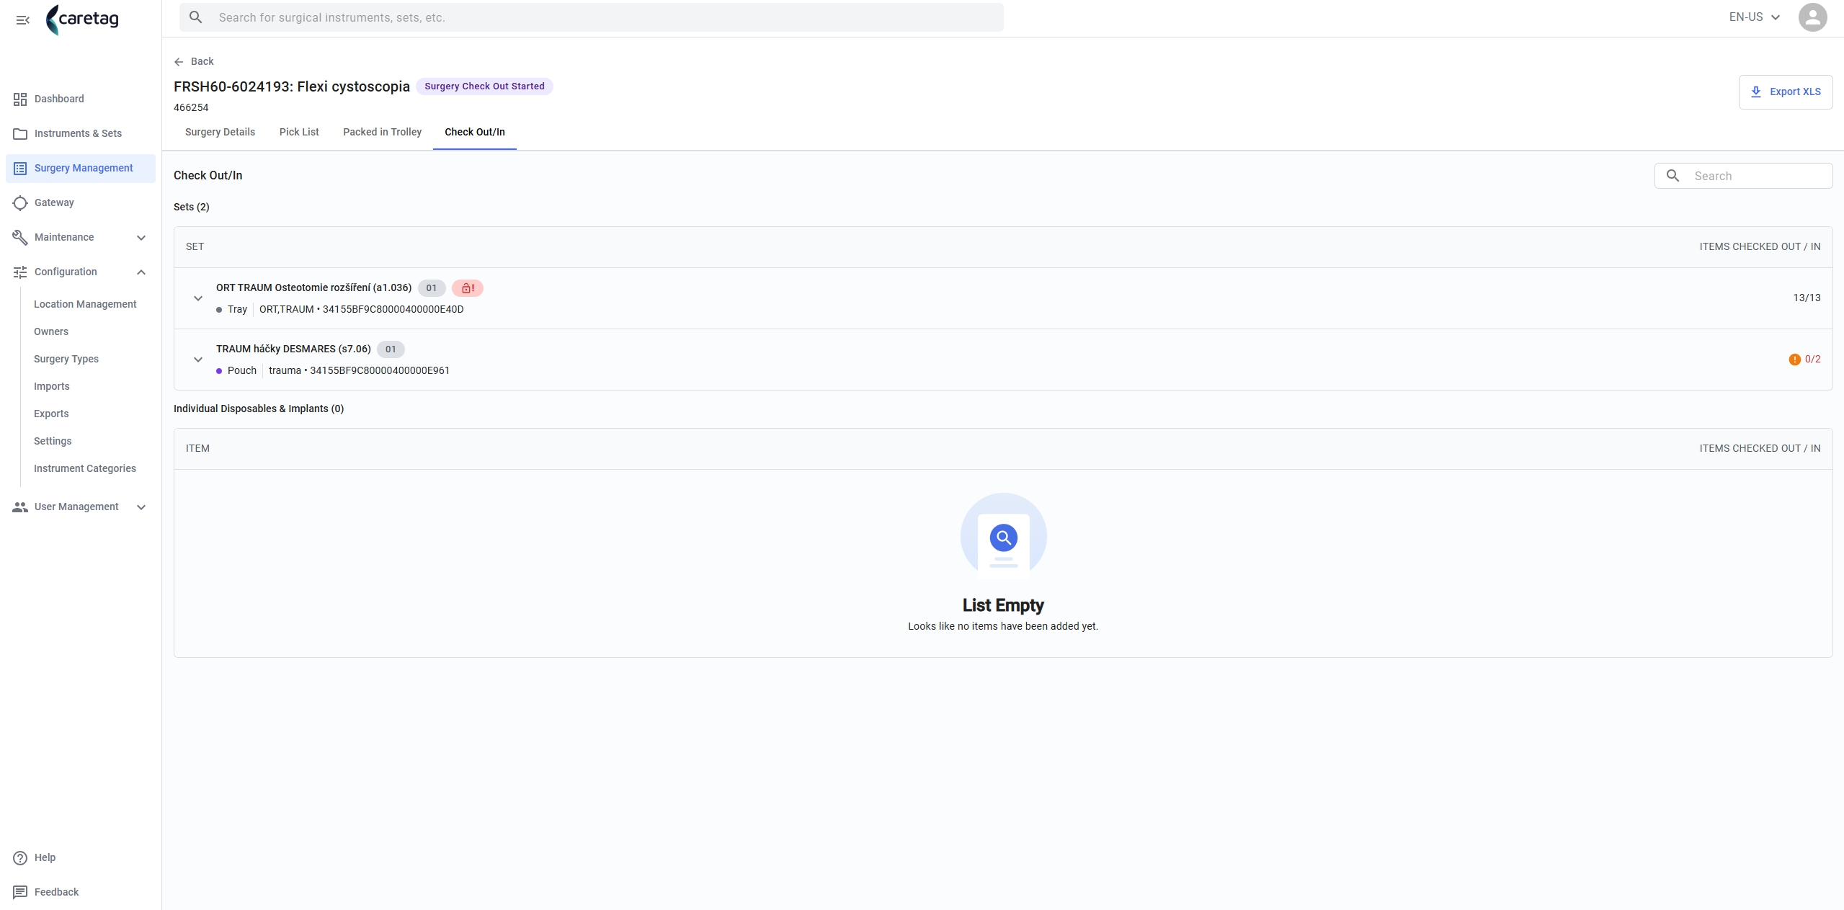Click the Surgery Check Out Started status badge
The height and width of the screenshot is (910, 1844).
pos(484,86)
